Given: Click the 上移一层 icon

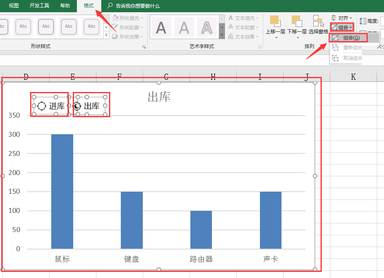Looking at the screenshot, I should (275, 21).
